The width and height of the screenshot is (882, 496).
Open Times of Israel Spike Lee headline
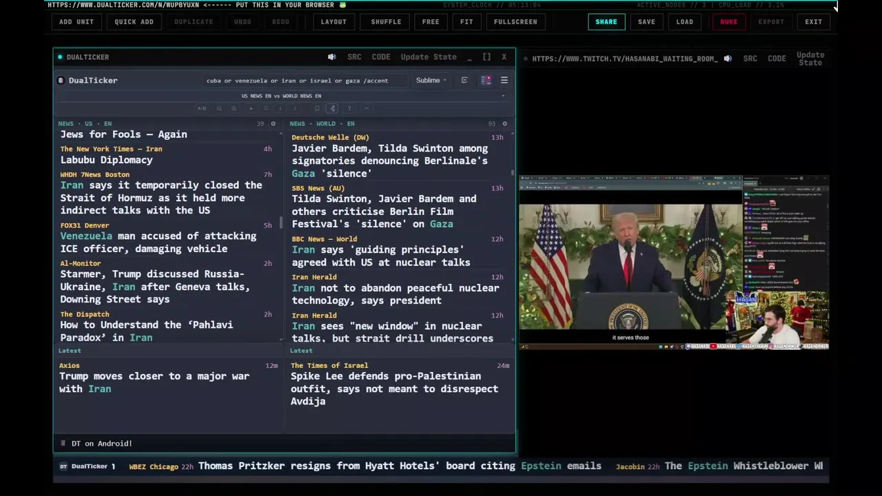point(394,389)
